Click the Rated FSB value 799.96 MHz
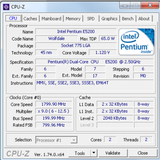Image resolution: width=160 pixels, height=160 pixels. coord(54,125)
